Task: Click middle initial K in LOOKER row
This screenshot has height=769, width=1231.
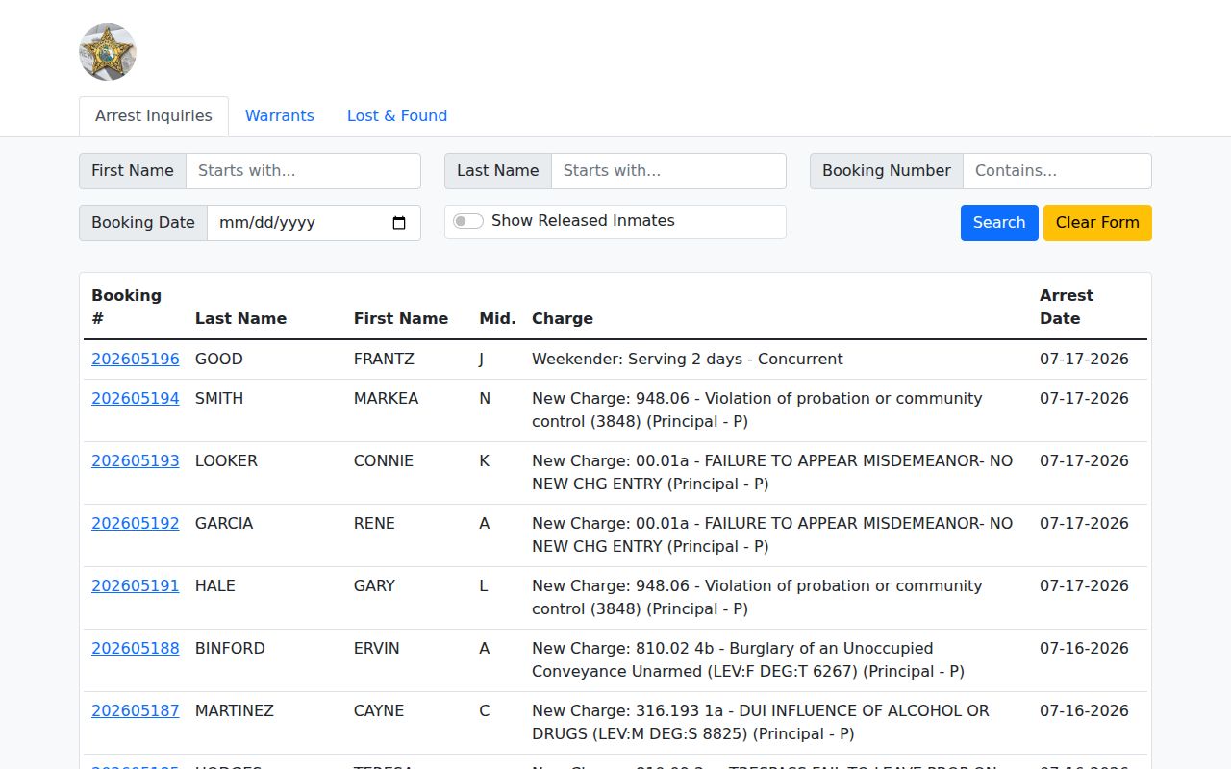Action: coord(485,461)
